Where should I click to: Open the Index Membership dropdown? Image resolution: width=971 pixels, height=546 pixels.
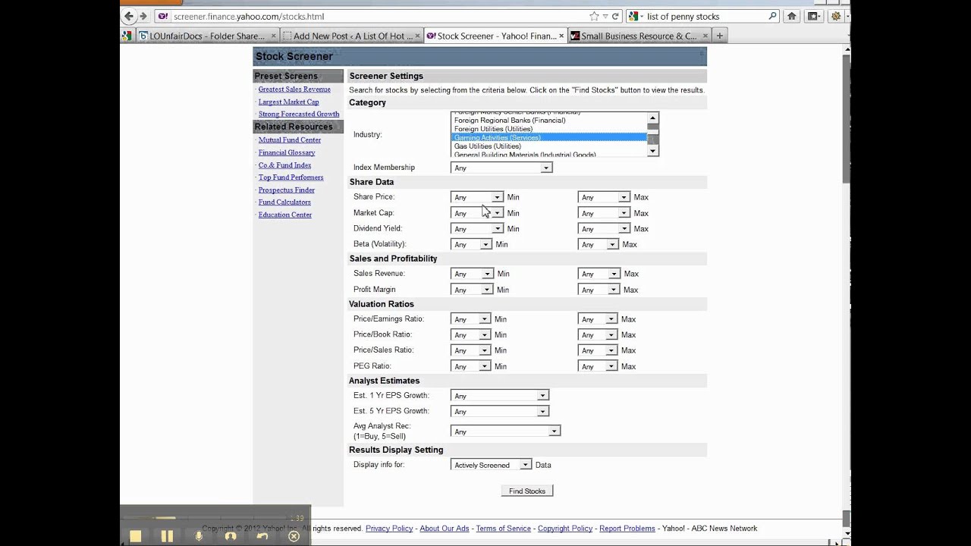(x=501, y=168)
